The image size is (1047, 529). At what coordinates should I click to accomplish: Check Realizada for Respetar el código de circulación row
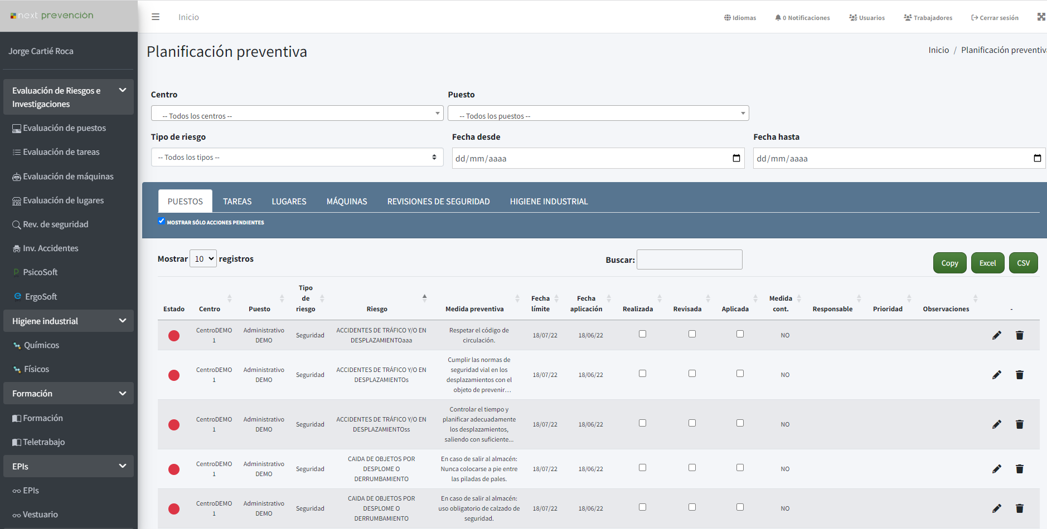642,334
